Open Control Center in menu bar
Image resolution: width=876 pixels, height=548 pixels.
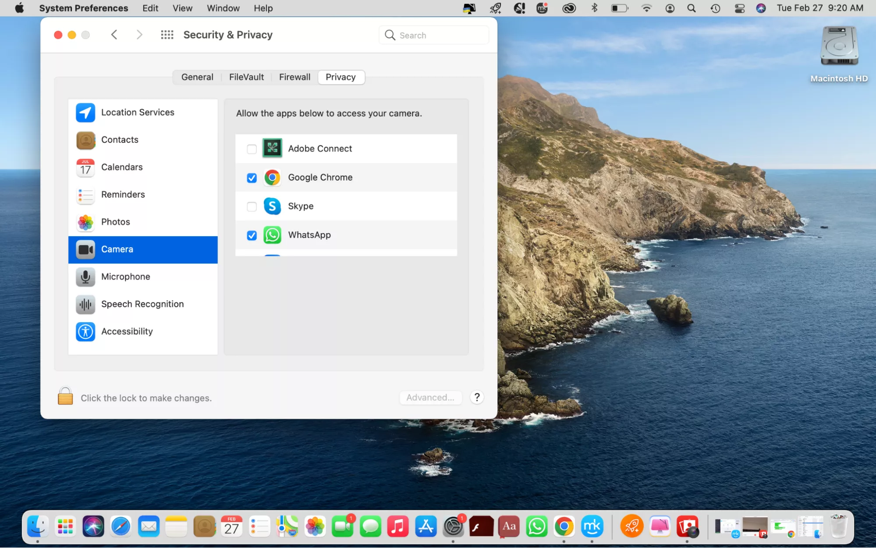click(739, 8)
